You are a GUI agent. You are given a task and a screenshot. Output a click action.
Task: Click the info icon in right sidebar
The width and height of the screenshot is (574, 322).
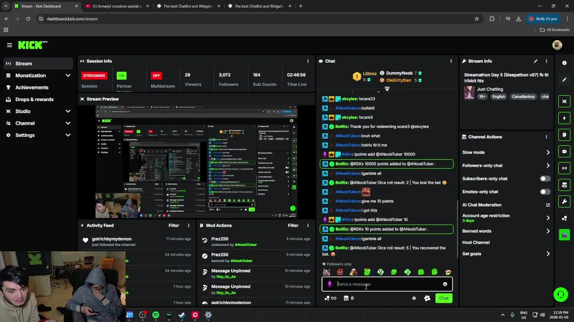click(x=565, y=63)
